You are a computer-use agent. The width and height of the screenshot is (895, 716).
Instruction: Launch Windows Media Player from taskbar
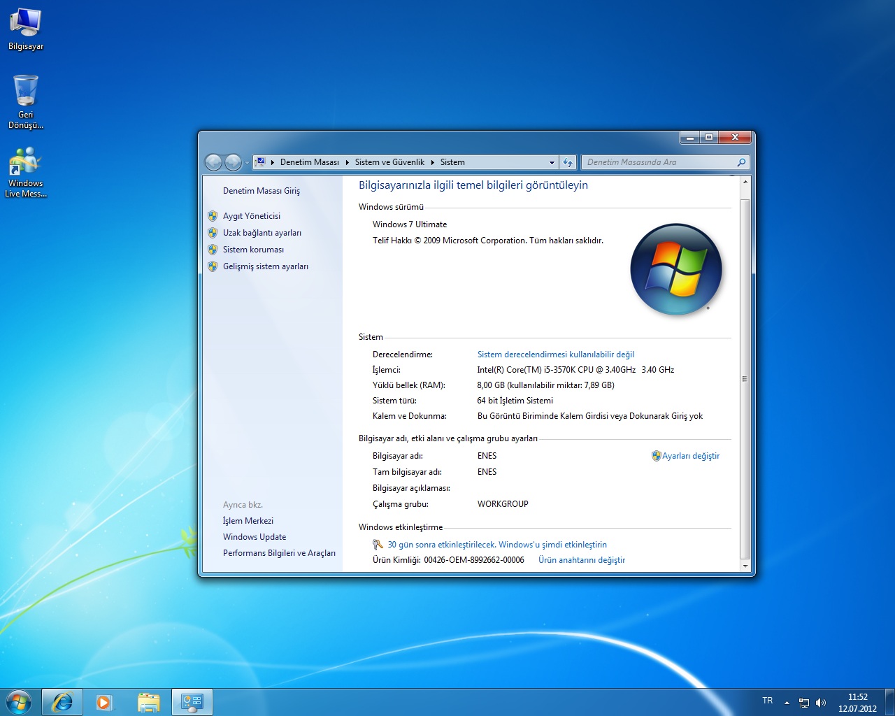104,702
